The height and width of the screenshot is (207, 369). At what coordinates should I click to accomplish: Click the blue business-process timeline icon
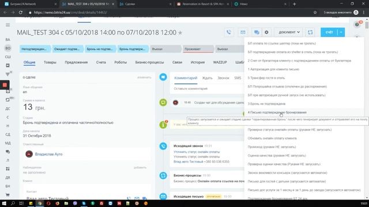[x=163, y=175]
